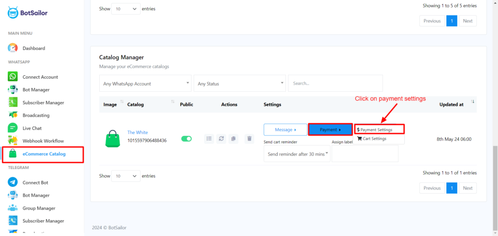The width and height of the screenshot is (498, 236).
Task: Click top table page 1 button
Action: pos(452,21)
